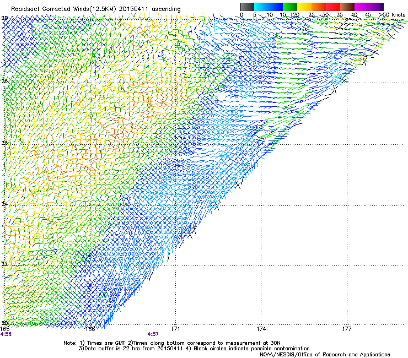Image resolution: width=408 pixels, height=358 pixels.
Task: Click the latitude axis label '22'
Action: (x=4, y=264)
